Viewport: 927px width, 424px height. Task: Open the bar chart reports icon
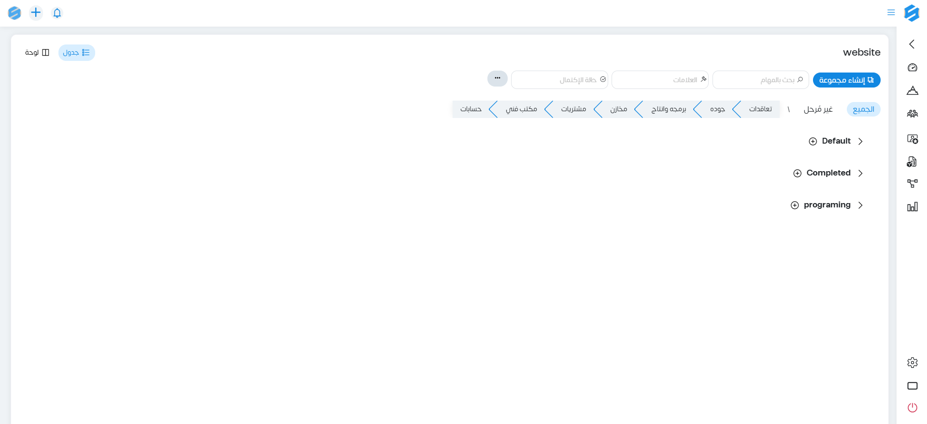(x=912, y=207)
